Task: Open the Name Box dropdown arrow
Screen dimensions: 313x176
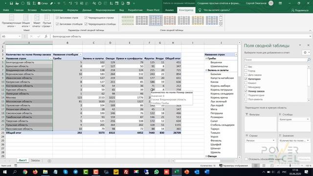Action: pyautogui.click(x=20, y=36)
